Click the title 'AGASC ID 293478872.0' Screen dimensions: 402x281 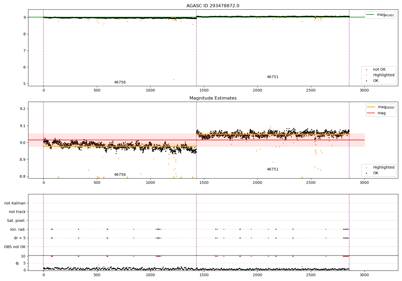213,6
